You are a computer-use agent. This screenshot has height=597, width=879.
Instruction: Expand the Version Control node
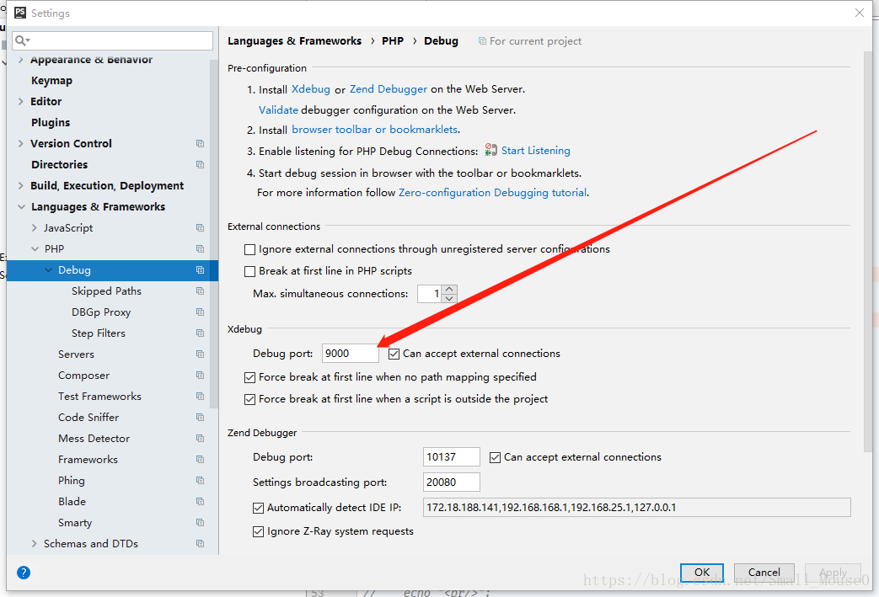[21, 143]
